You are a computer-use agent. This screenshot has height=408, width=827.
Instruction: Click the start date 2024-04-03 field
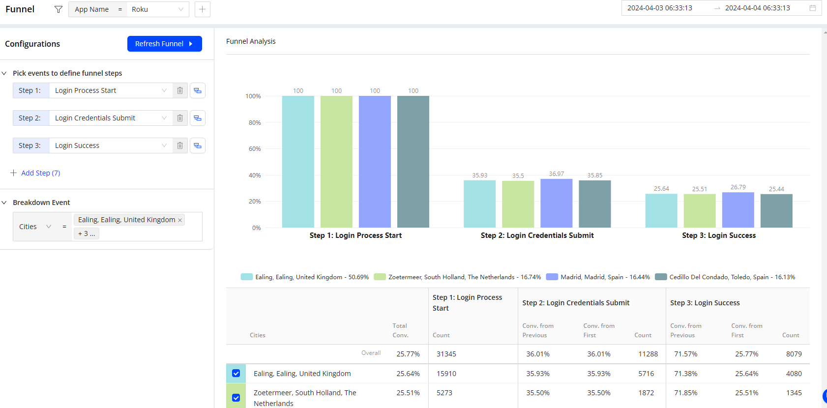[659, 8]
